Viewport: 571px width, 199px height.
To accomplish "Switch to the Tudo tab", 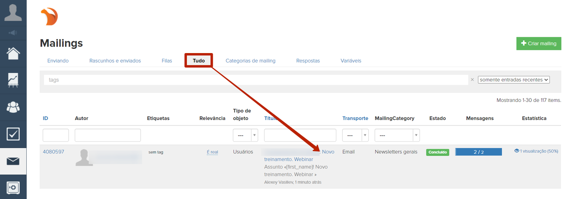I will click(198, 61).
